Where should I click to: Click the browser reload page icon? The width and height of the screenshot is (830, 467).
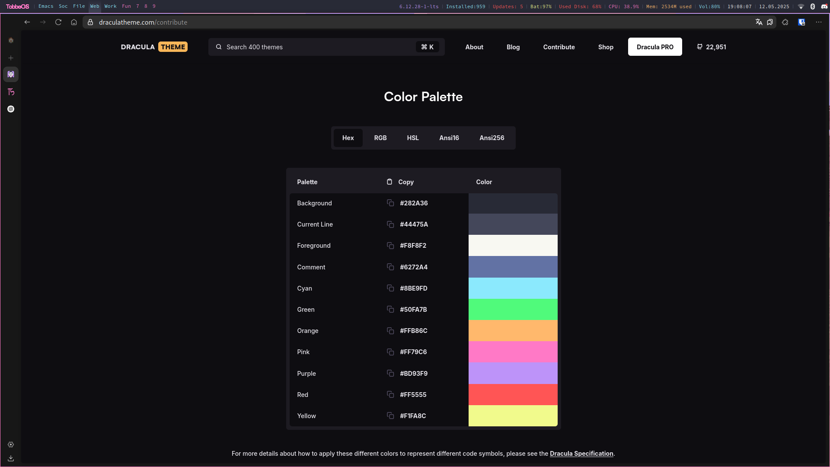tap(58, 22)
